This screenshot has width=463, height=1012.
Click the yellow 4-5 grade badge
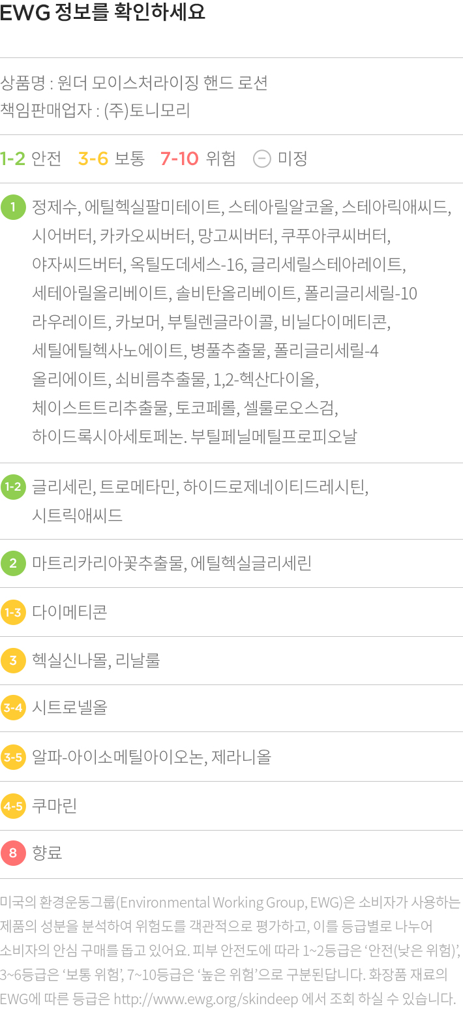pos(13,806)
